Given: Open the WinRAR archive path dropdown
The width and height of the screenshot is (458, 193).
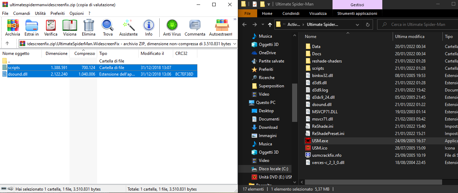Looking at the screenshot, I should pyautogui.click(x=235, y=44).
